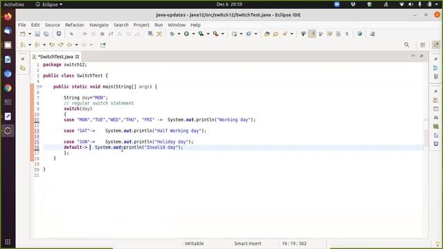Open the Back history dropdown arrow
Viewport: 443px width, 249px height.
[x=77, y=45]
